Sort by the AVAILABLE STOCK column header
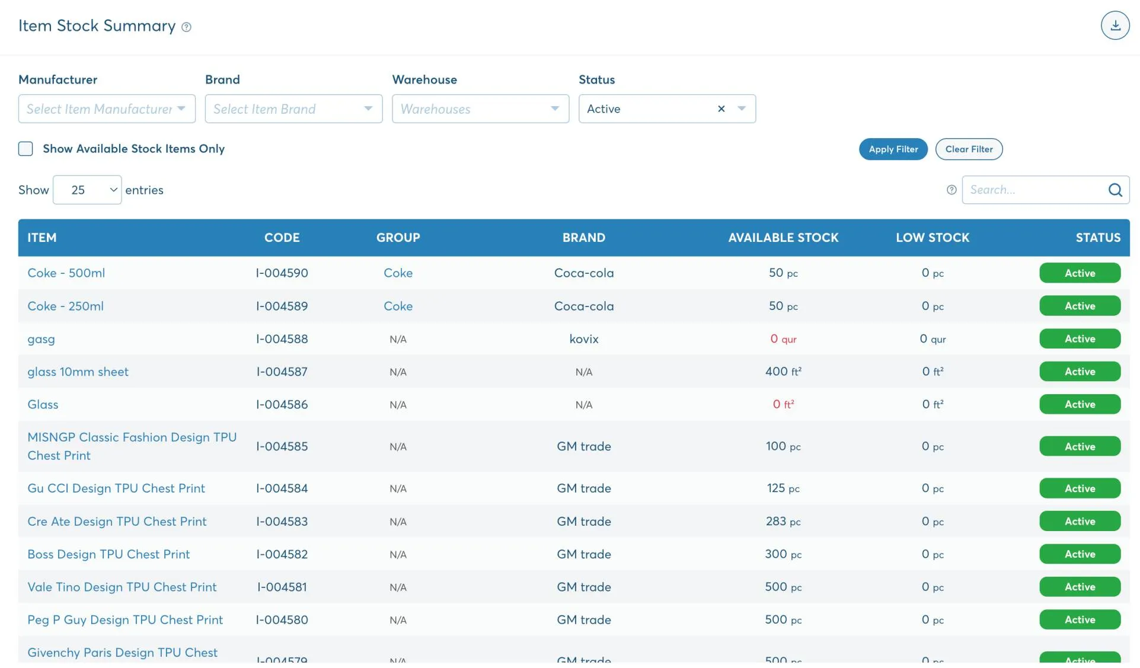The height and width of the screenshot is (668, 1140). [783, 238]
